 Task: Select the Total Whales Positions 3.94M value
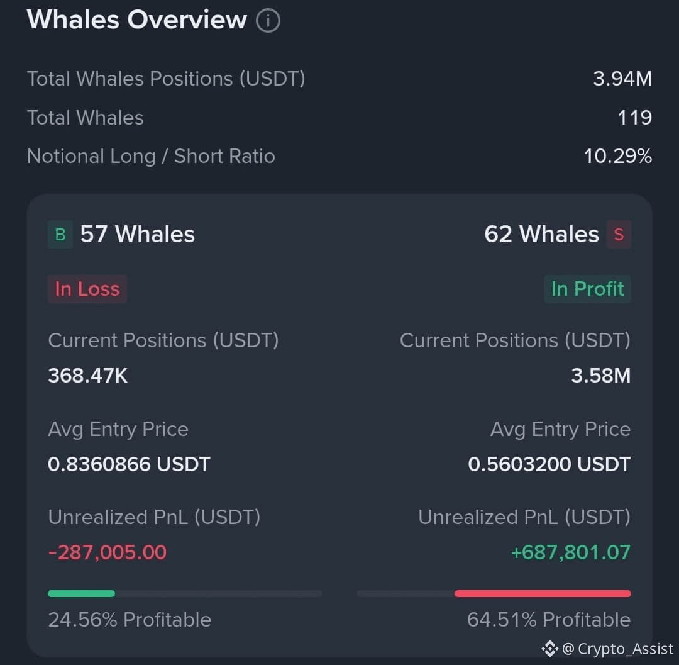[622, 79]
